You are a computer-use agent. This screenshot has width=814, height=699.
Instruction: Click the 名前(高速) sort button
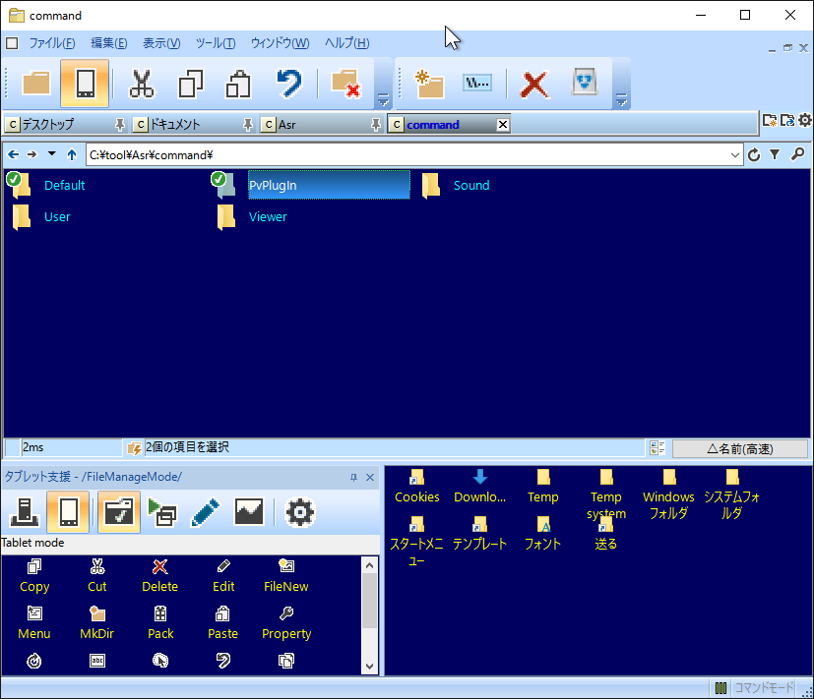click(x=740, y=448)
